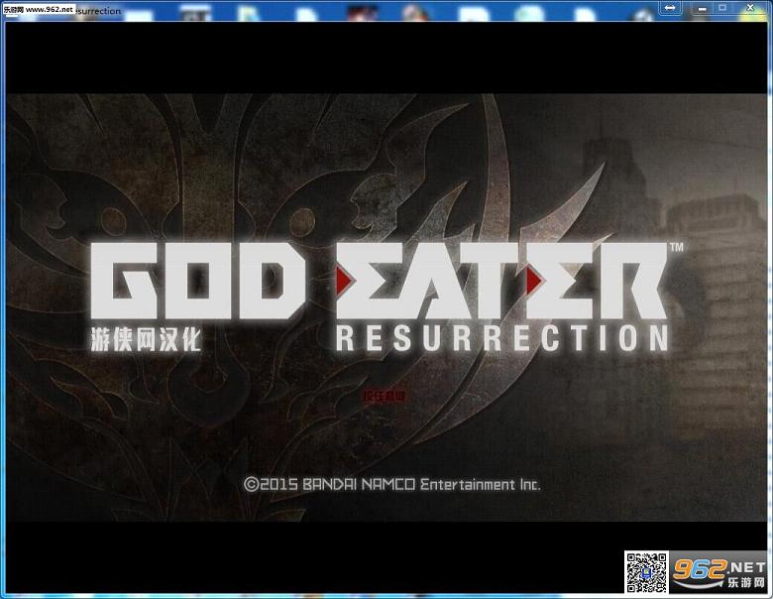
Task: Maximize the game window
Action: [722, 8]
